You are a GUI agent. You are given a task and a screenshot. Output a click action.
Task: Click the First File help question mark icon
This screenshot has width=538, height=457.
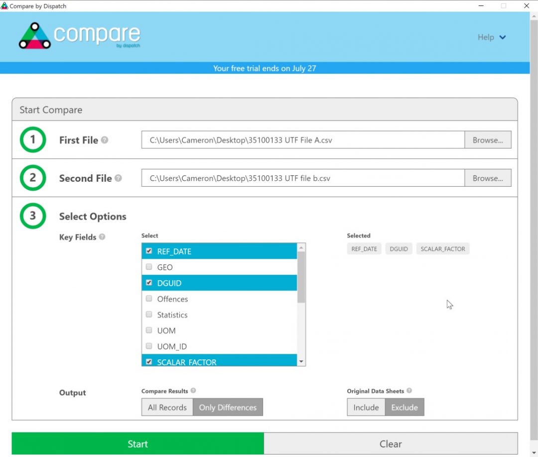pos(105,140)
